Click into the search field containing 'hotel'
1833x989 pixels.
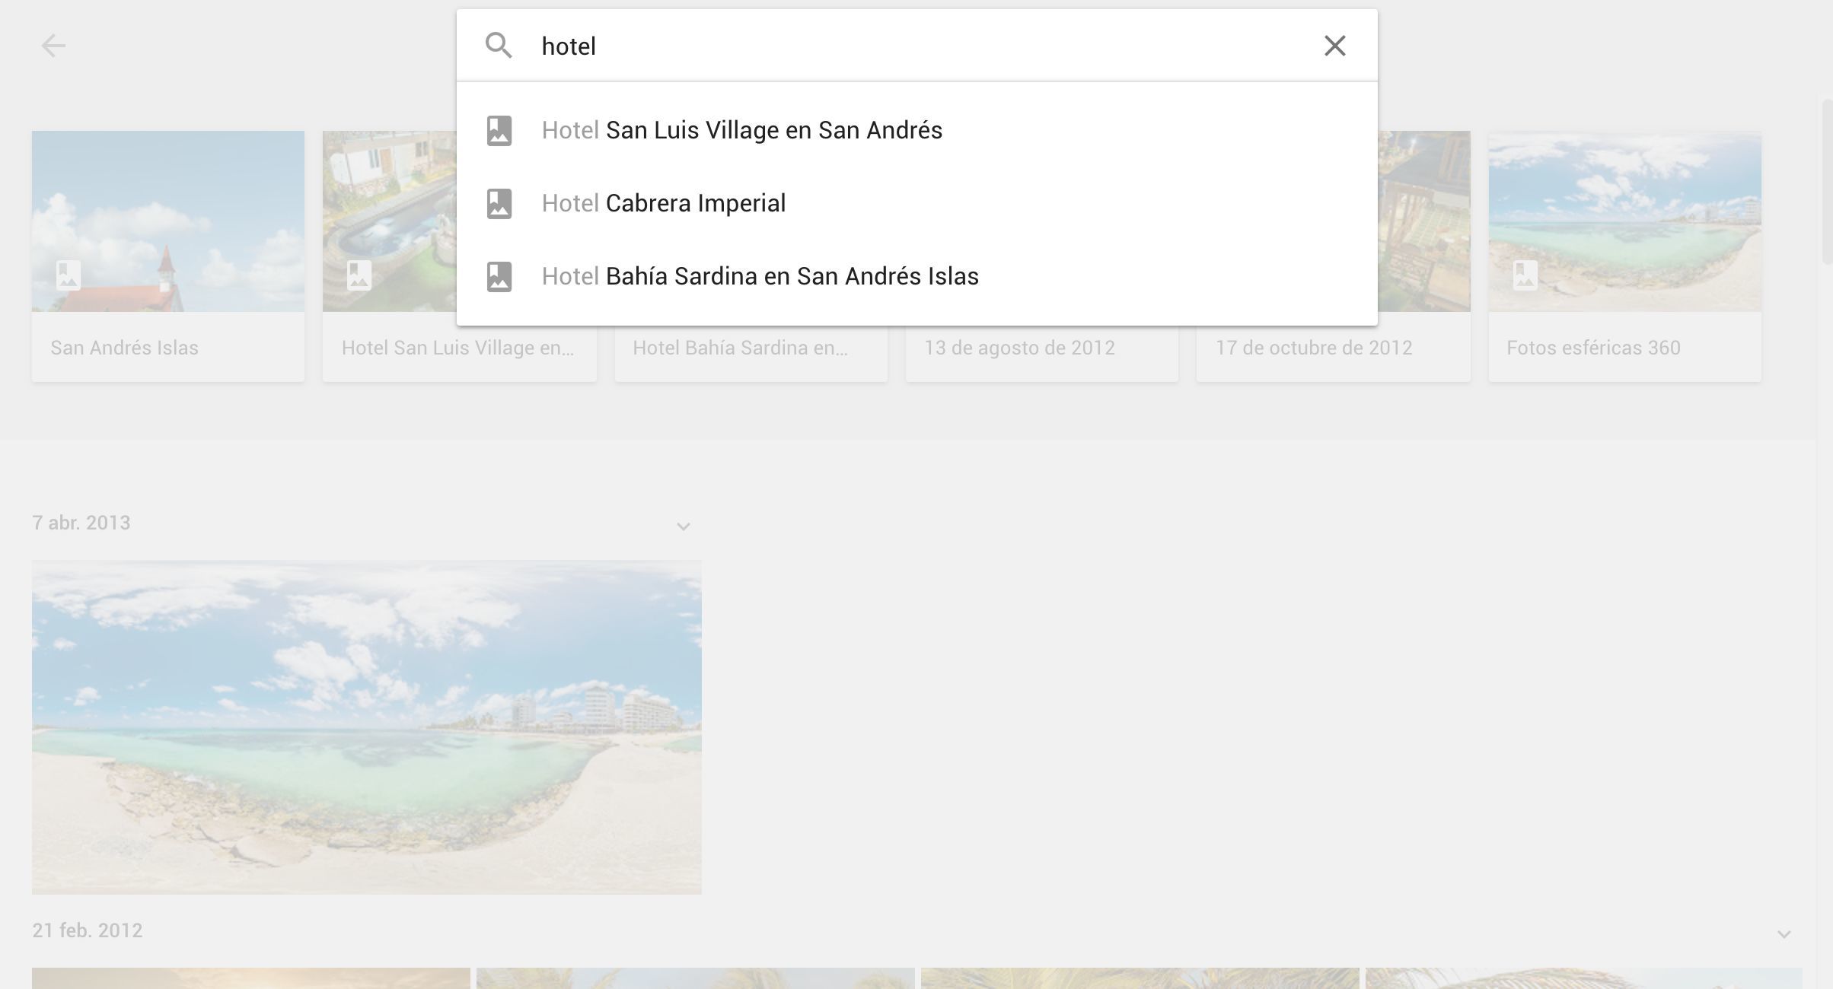click(917, 46)
